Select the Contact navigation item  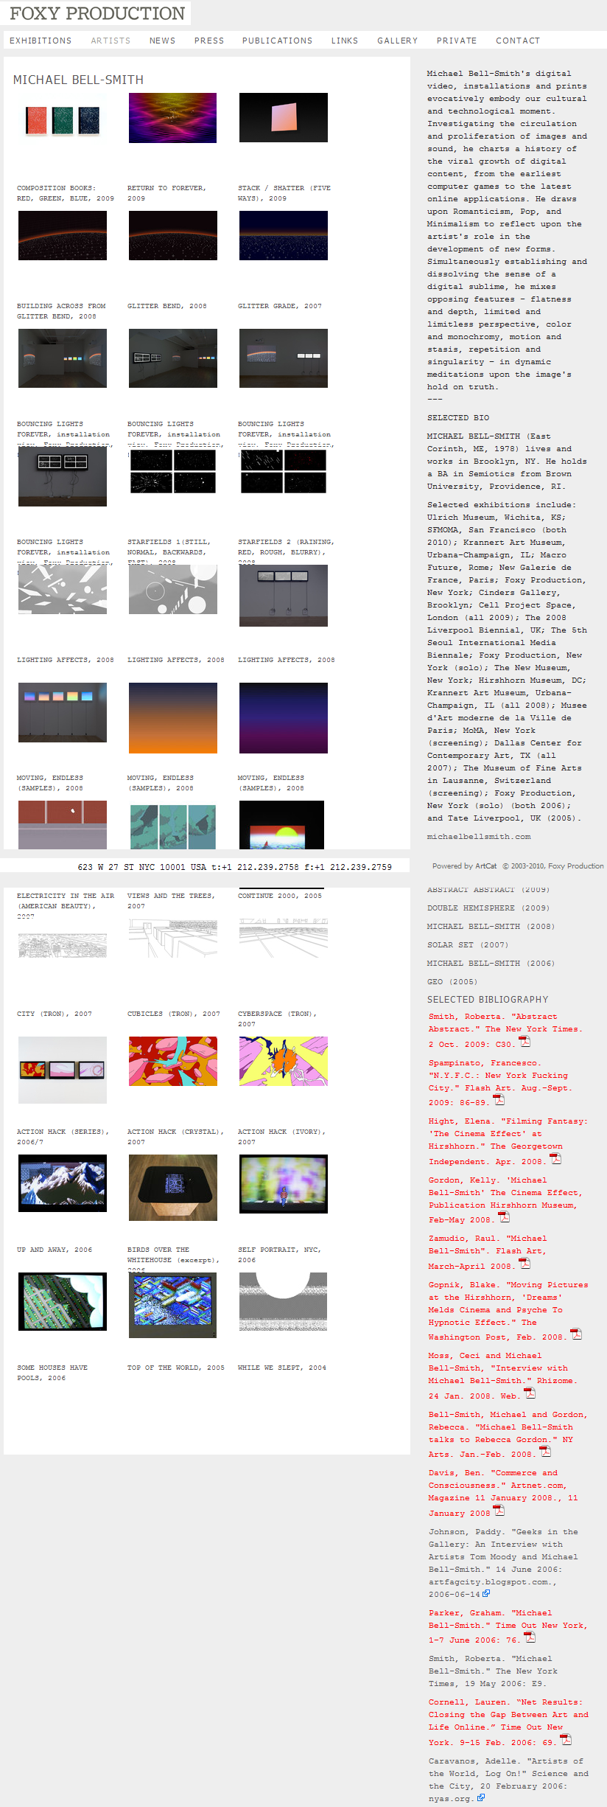click(518, 41)
